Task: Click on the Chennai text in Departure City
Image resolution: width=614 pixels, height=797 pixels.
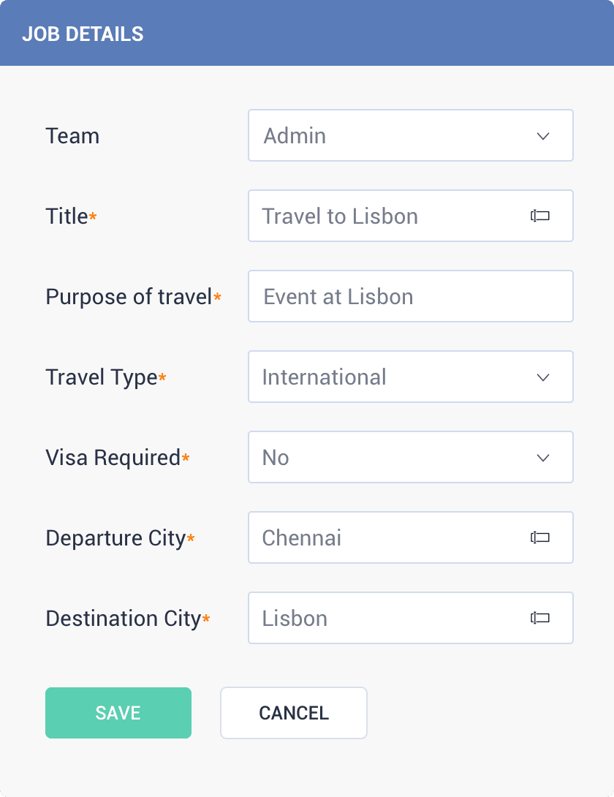Action: point(302,537)
